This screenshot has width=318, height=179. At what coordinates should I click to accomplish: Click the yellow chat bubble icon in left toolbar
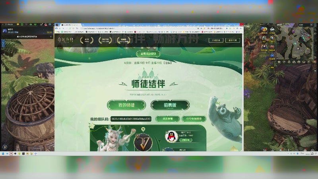pyautogui.click(x=17, y=24)
